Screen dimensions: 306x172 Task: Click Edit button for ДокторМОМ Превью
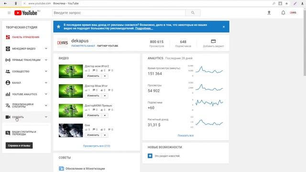(x=93, y=115)
